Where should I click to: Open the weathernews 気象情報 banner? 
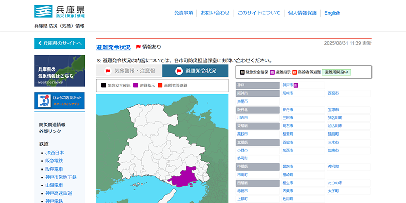(x=59, y=71)
